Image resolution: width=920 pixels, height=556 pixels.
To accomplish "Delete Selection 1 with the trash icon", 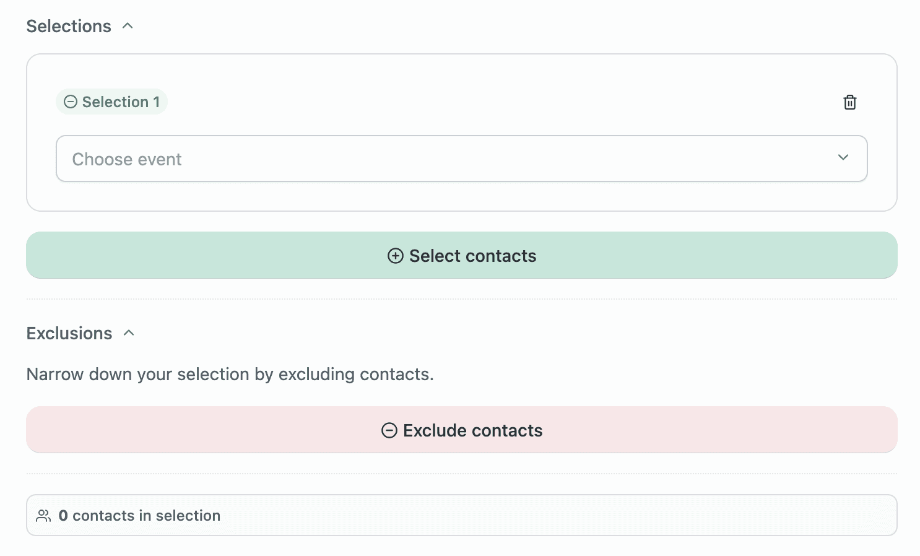I will point(849,102).
